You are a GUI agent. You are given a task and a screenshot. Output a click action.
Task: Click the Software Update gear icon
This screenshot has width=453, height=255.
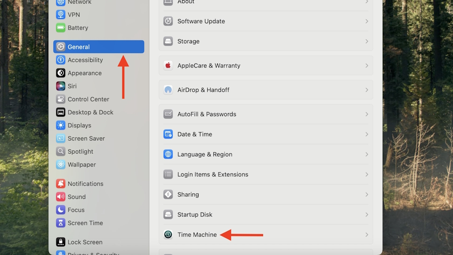168,21
